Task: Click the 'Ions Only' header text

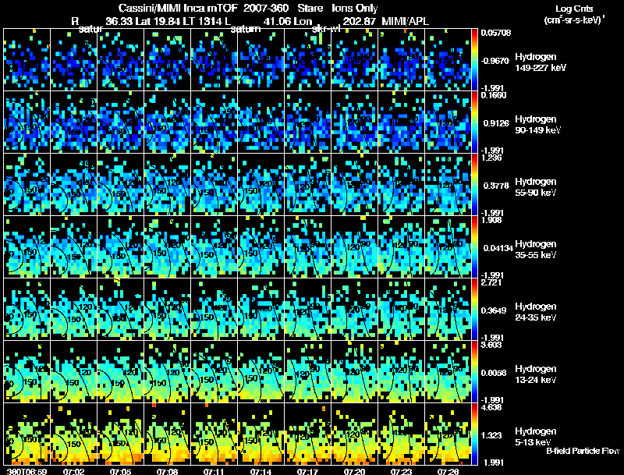Action: (x=355, y=8)
